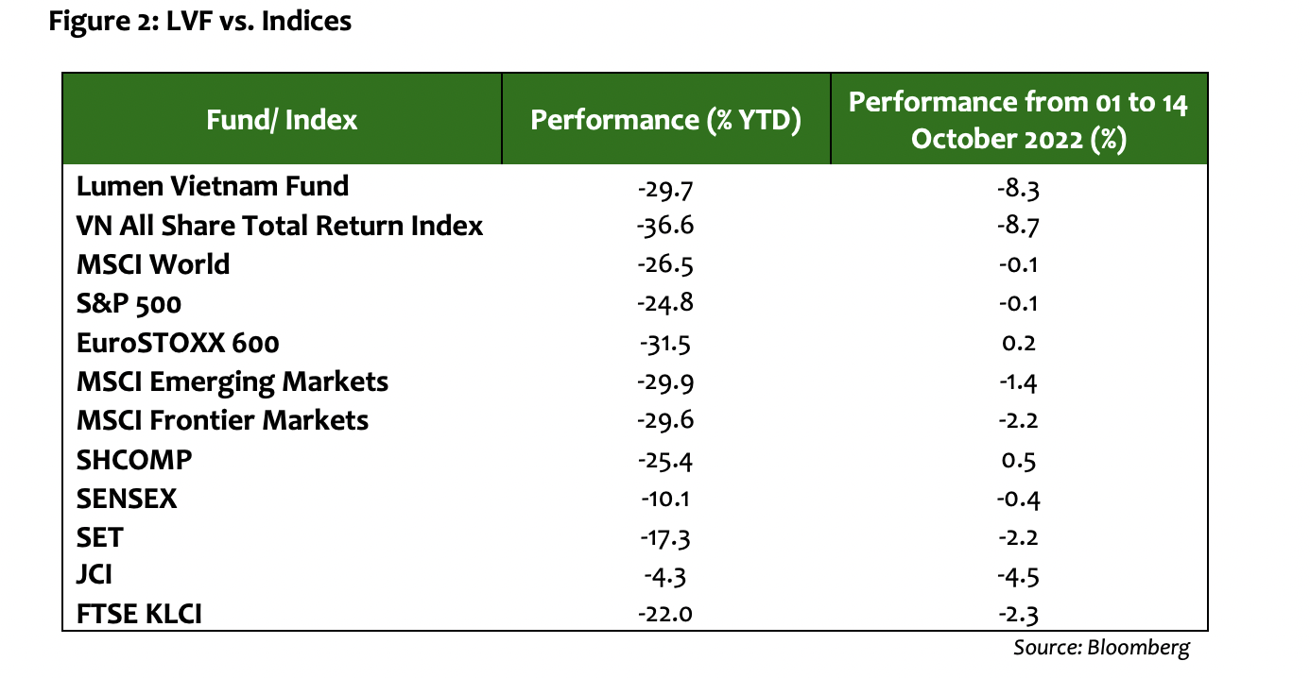Select the "Lumen Vietnam Fund" row label
This screenshot has height=678, width=1310.
pos(213,186)
